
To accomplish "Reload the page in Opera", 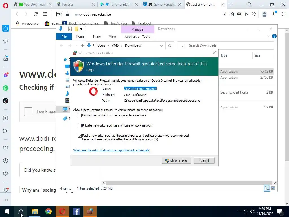I will 36,14.
